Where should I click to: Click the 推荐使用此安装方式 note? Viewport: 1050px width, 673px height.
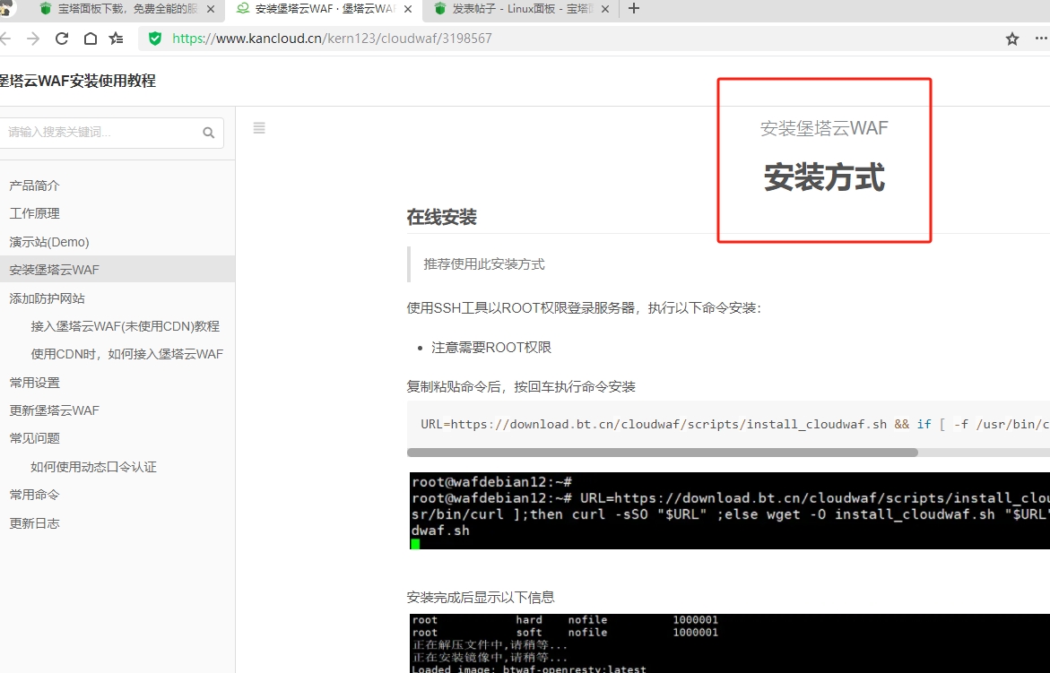(484, 264)
